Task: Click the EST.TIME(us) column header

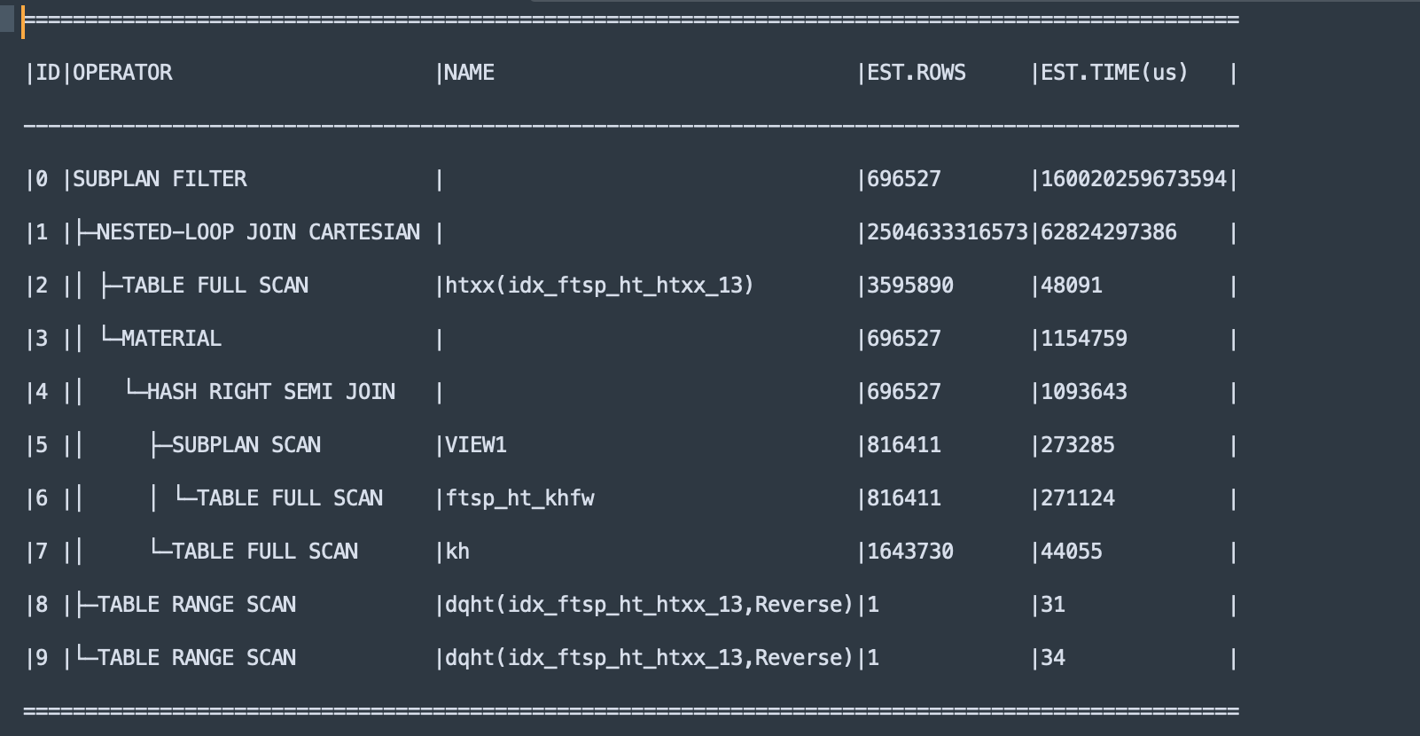Action: [1114, 73]
